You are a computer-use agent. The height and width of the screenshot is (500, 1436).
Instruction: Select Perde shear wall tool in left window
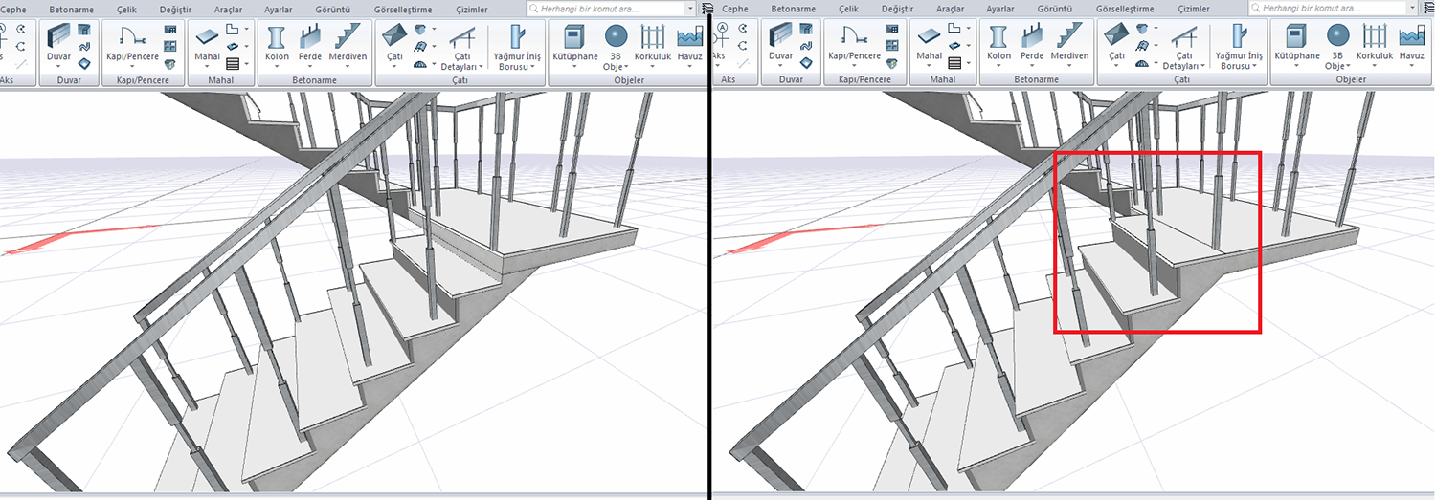click(x=309, y=44)
